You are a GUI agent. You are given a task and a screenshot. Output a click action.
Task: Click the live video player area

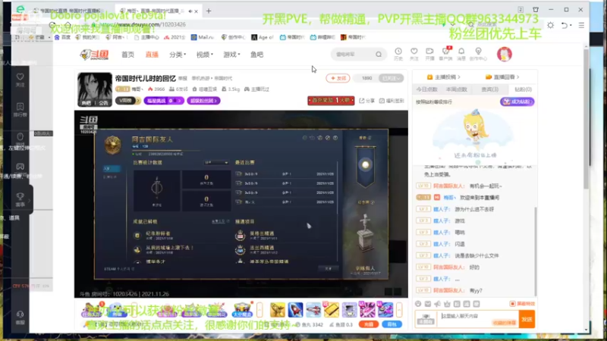(x=241, y=204)
